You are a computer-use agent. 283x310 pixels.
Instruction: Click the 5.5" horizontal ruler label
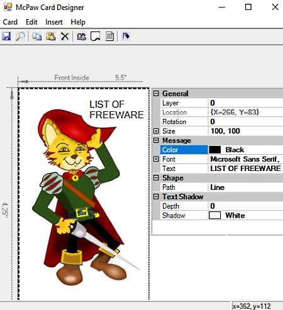pyautogui.click(x=121, y=77)
